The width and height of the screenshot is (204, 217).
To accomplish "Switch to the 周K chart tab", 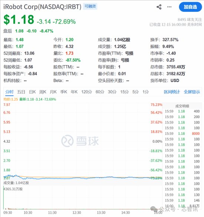I will point(43,92).
